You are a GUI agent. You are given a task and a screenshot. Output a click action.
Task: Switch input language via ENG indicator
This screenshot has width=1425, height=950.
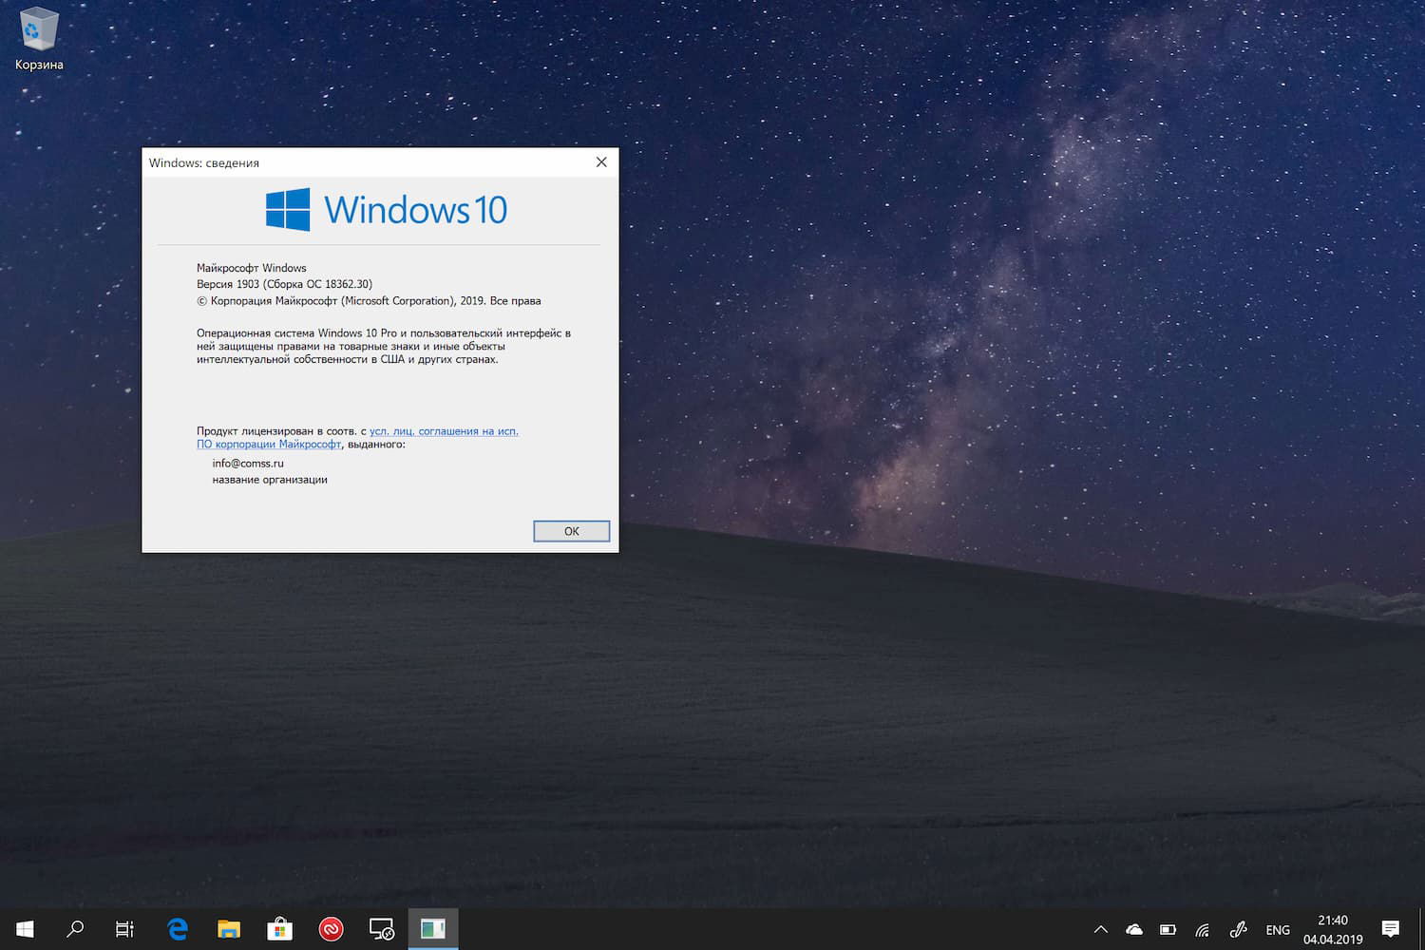click(x=1278, y=928)
